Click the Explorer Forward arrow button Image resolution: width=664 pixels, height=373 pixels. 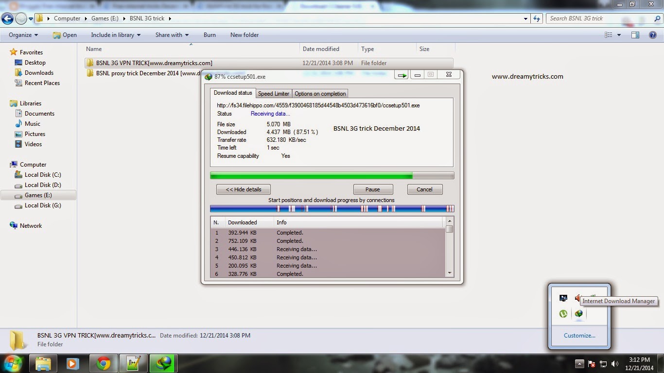point(21,19)
